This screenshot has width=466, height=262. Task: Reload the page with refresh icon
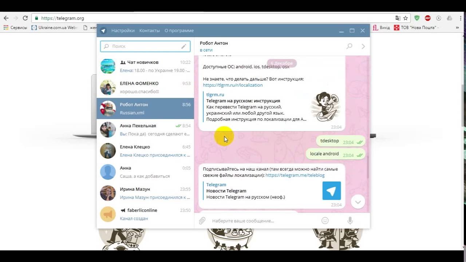25,18
